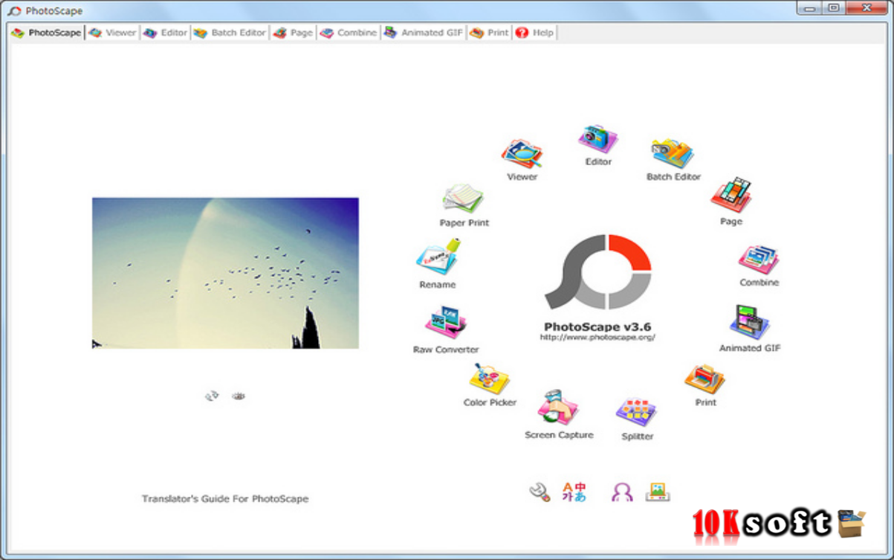Open the Batch Editor circle icon

click(673, 154)
